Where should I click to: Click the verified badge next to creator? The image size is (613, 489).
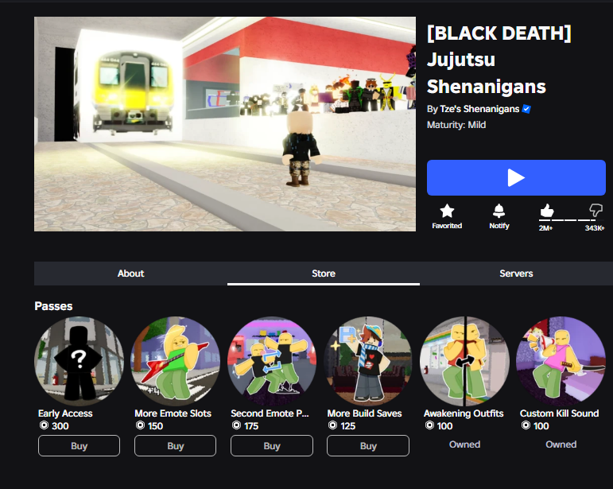526,109
